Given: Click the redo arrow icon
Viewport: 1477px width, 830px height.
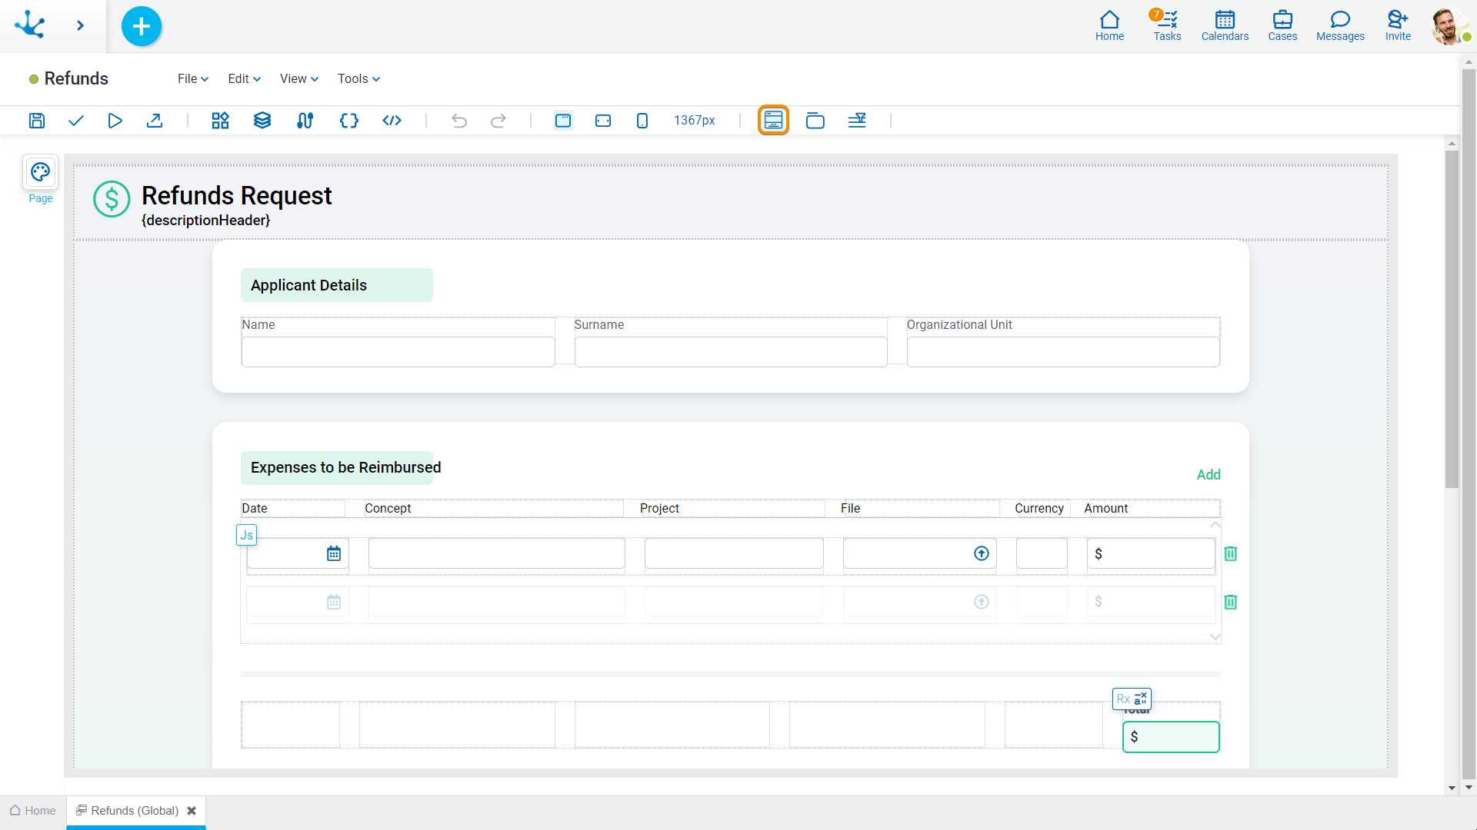Looking at the screenshot, I should pos(498,121).
